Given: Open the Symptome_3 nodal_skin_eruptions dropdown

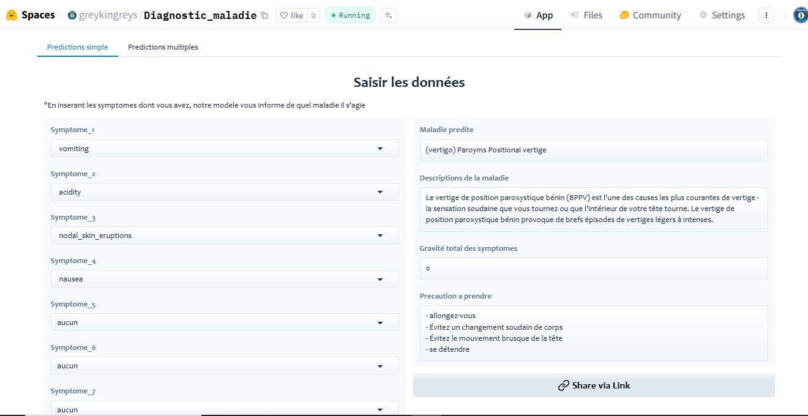Looking at the screenshot, I should 225,236.
